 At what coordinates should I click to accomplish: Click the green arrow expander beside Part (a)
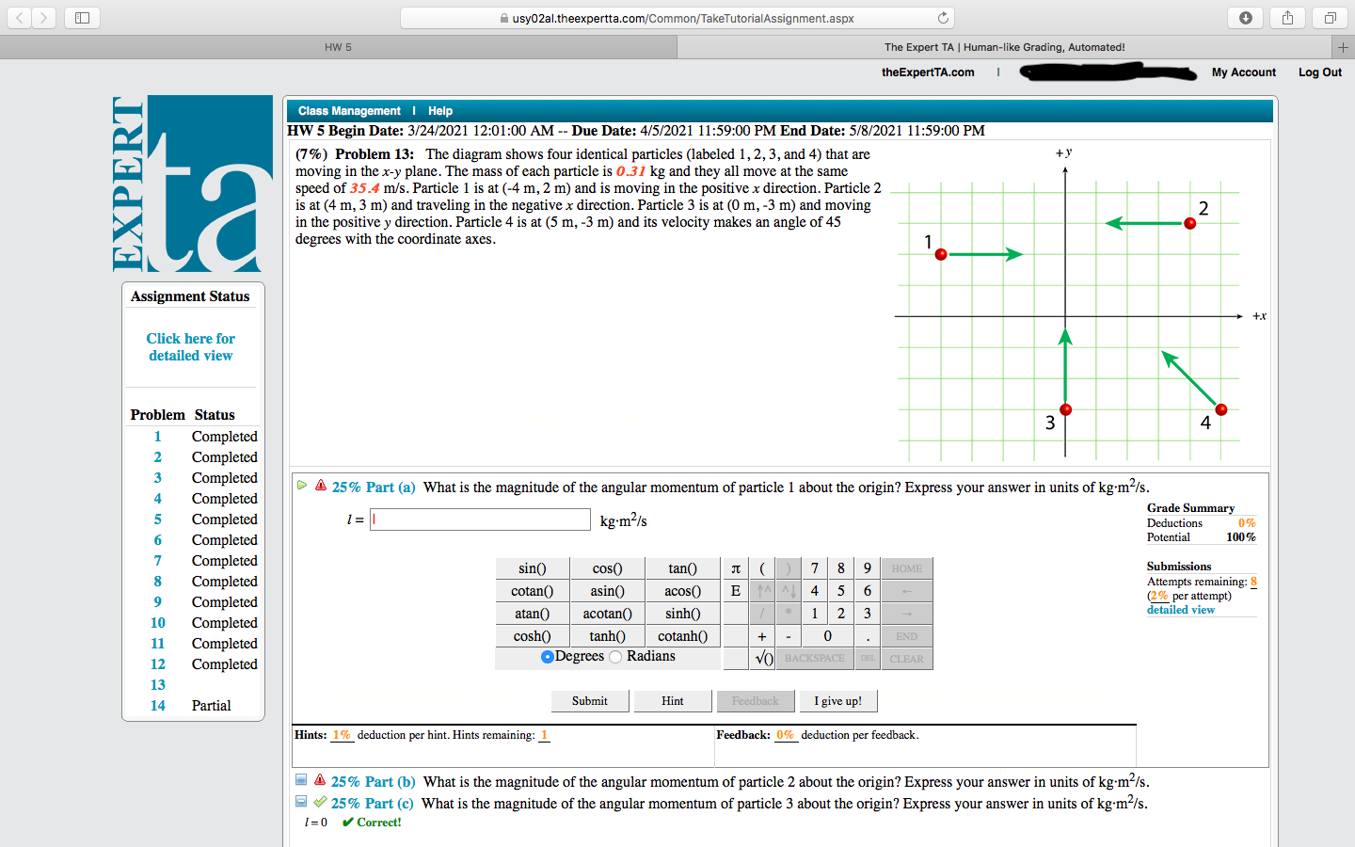coord(302,484)
